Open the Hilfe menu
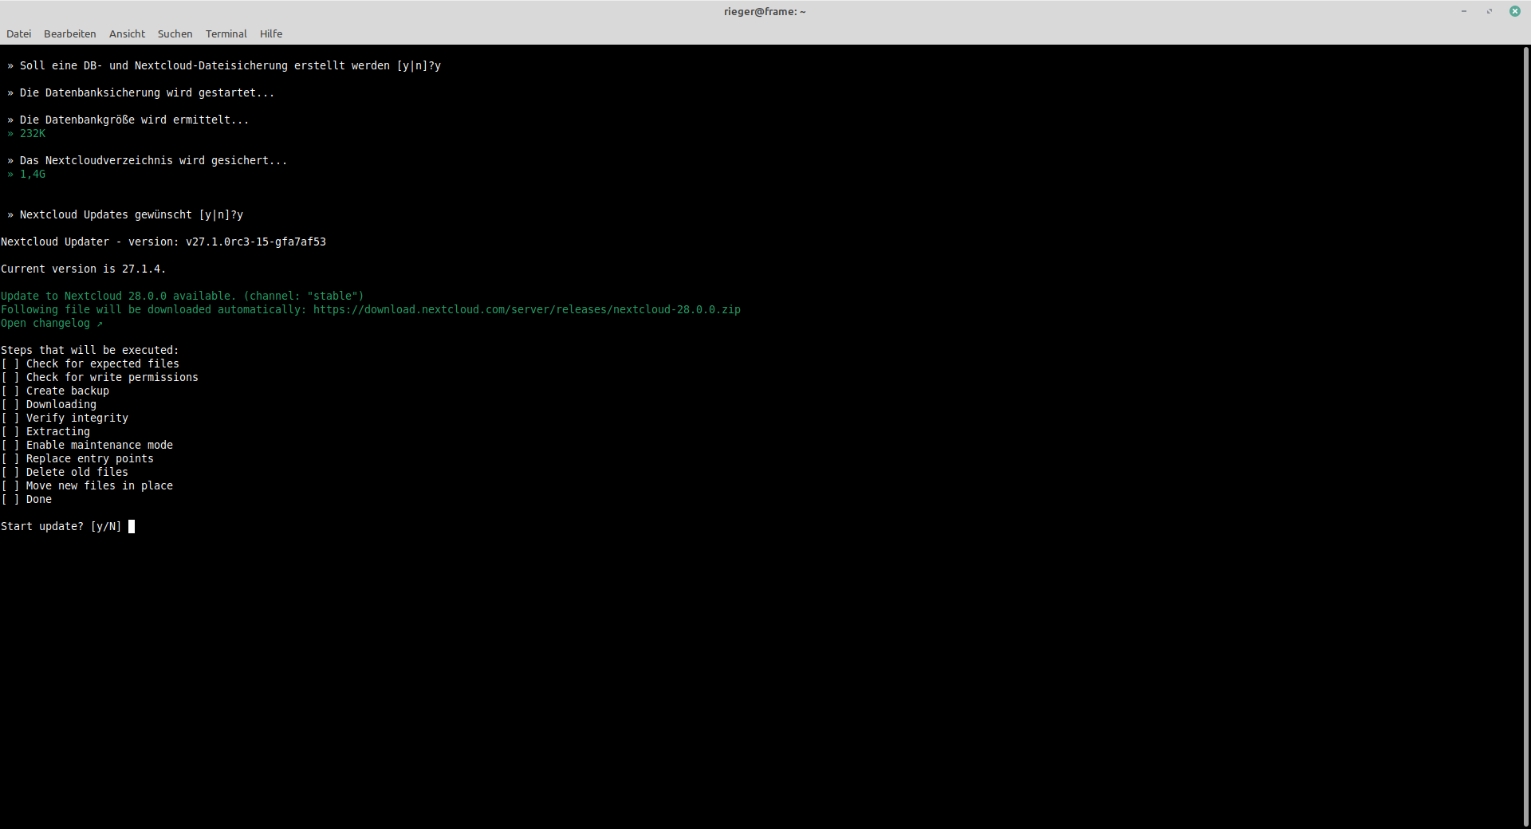 click(271, 33)
